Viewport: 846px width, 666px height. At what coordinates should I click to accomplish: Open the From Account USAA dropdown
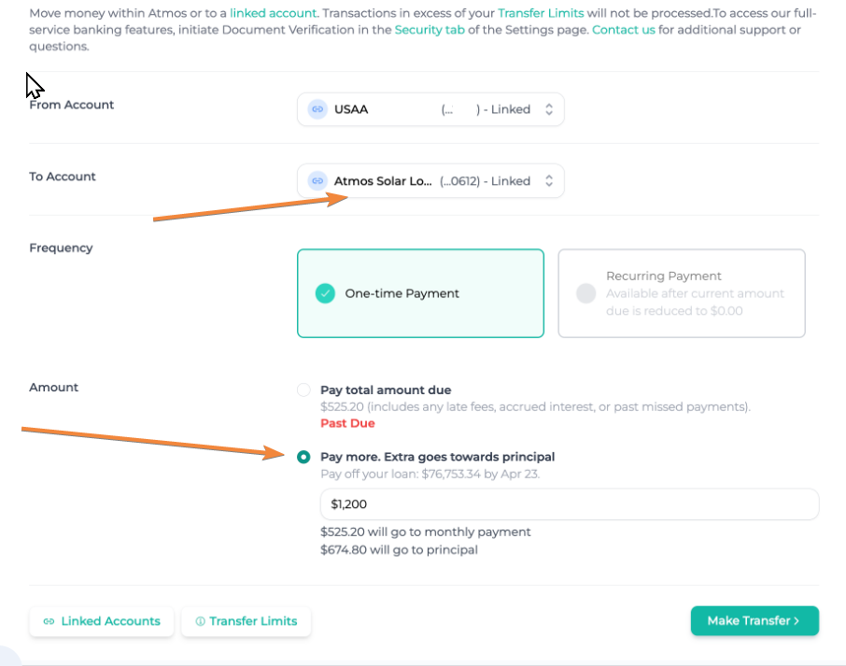pos(430,109)
